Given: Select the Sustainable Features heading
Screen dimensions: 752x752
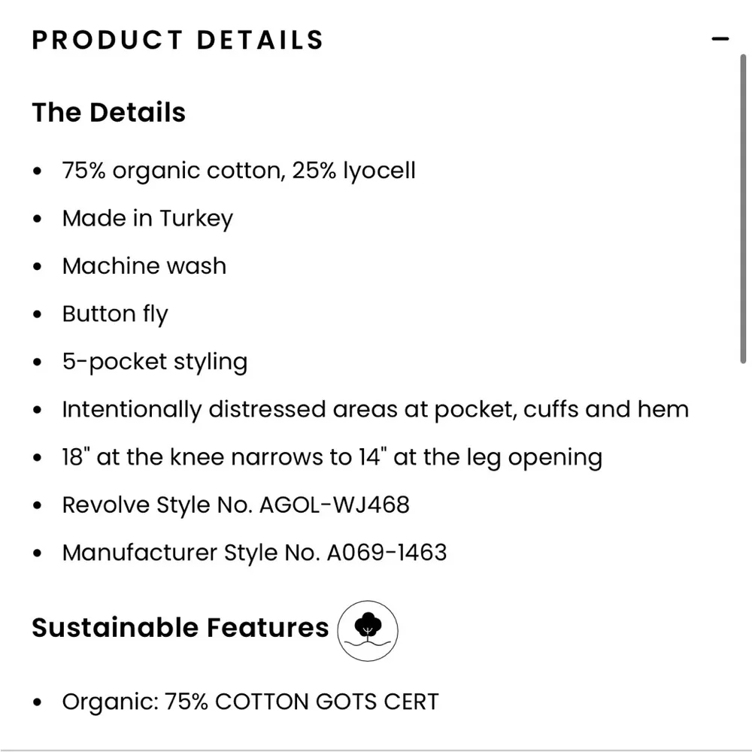Looking at the screenshot, I should coord(178,627).
